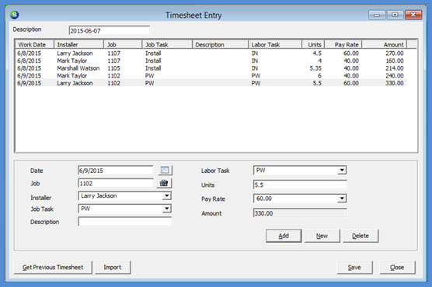Focus the top Description field with 2015-06-07
The image size is (432, 287).
click(x=109, y=30)
